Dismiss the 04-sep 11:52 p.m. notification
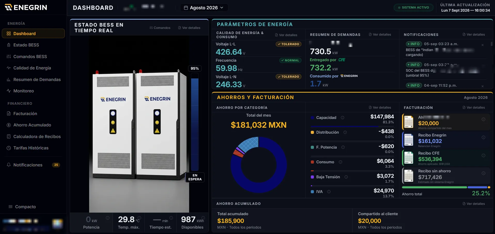The height and width of the screenshot is (234, 495). tap(482, 86)
